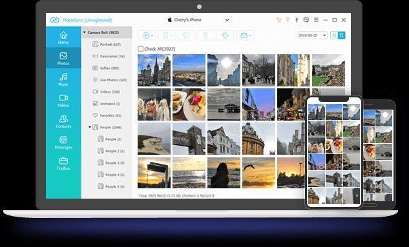Open the Home section in sidebar
This screenshot has width=409, height=247.
63,37
